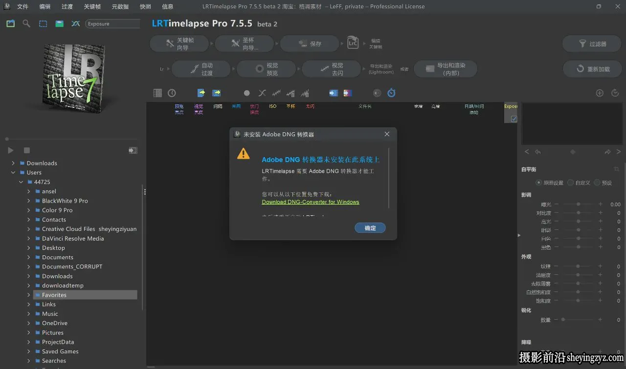Collapse the Users folder
626x369 pixels.
tap(13, 173)
